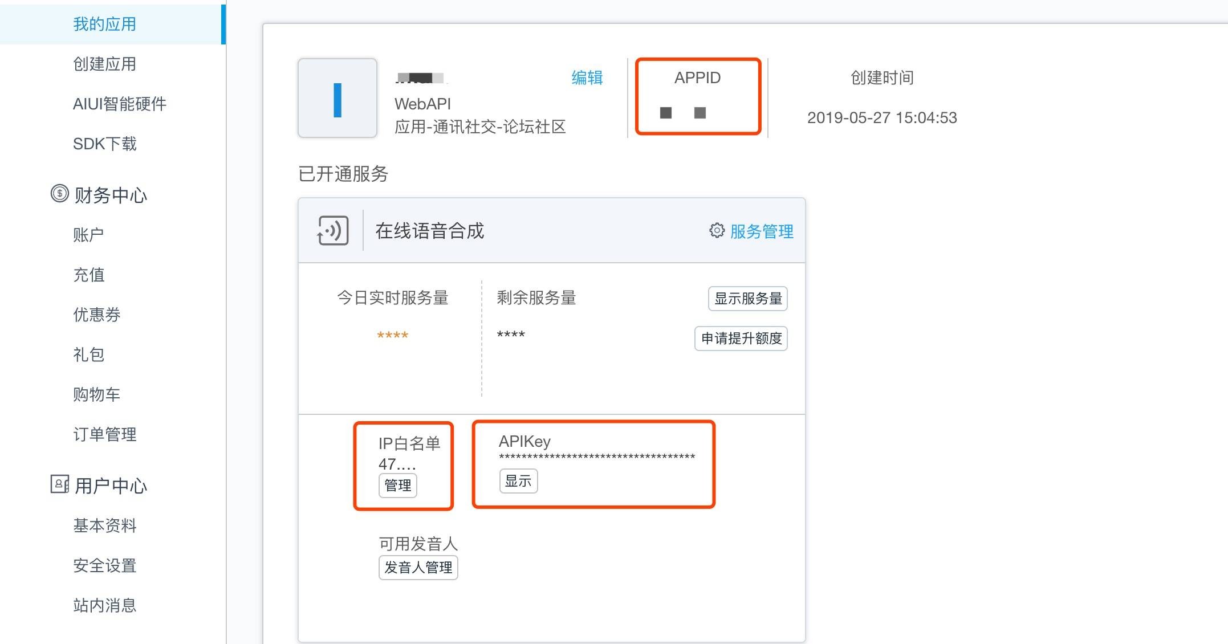The image size is (1228, 644).
Task: Click the 可用发音人 label
Action: (x=418, y=544)
